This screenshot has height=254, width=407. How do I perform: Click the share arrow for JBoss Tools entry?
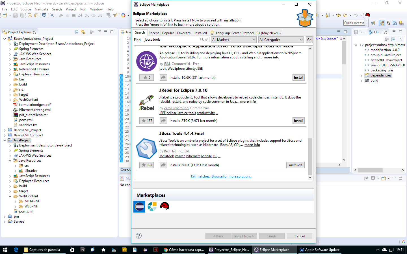(x=163, y=165)
